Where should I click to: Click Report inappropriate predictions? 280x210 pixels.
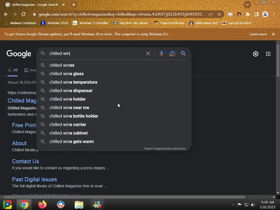[x=165, y=148]
